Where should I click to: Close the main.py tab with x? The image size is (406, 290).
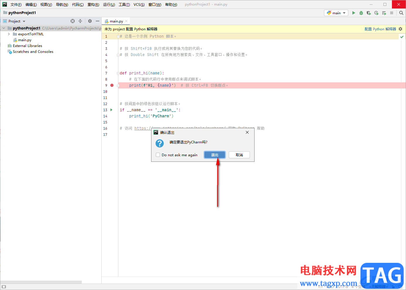pyautogui.click(x=126, y=21)
